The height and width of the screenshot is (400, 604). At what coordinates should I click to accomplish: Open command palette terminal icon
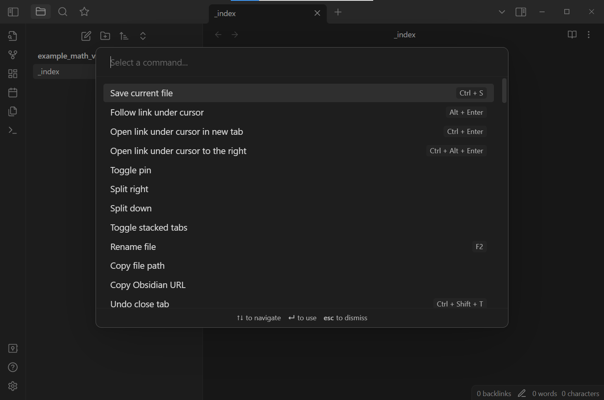(13, 130)
